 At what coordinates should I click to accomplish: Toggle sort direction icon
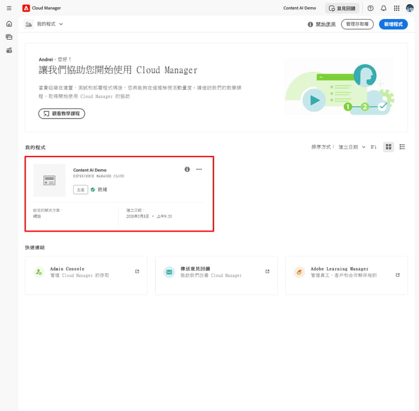click(374, 147)
